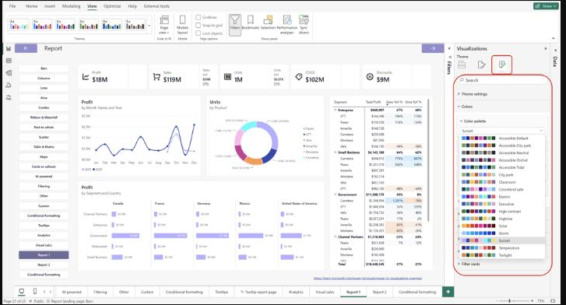The height and width of the screenshot is (305, 566).
Task: Click the COGS card tag icon
Action: [298, 76]
